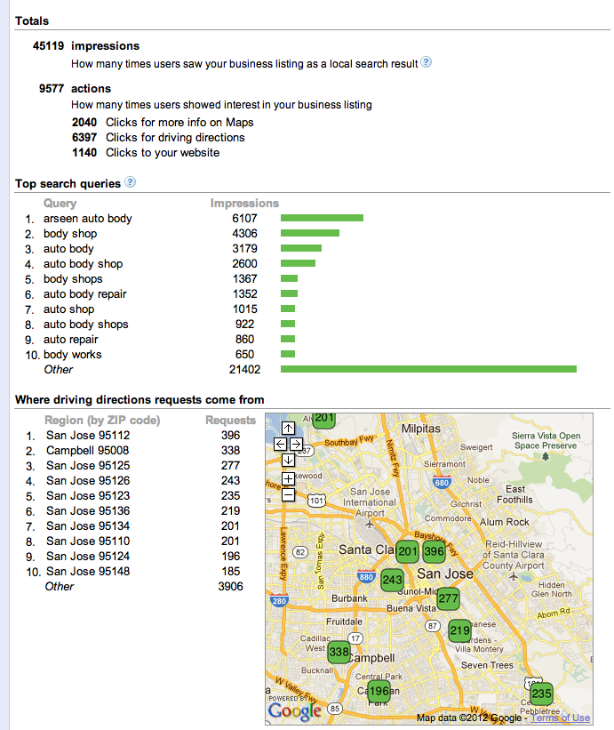Zoom out on the map with minus button

[289, 494]
